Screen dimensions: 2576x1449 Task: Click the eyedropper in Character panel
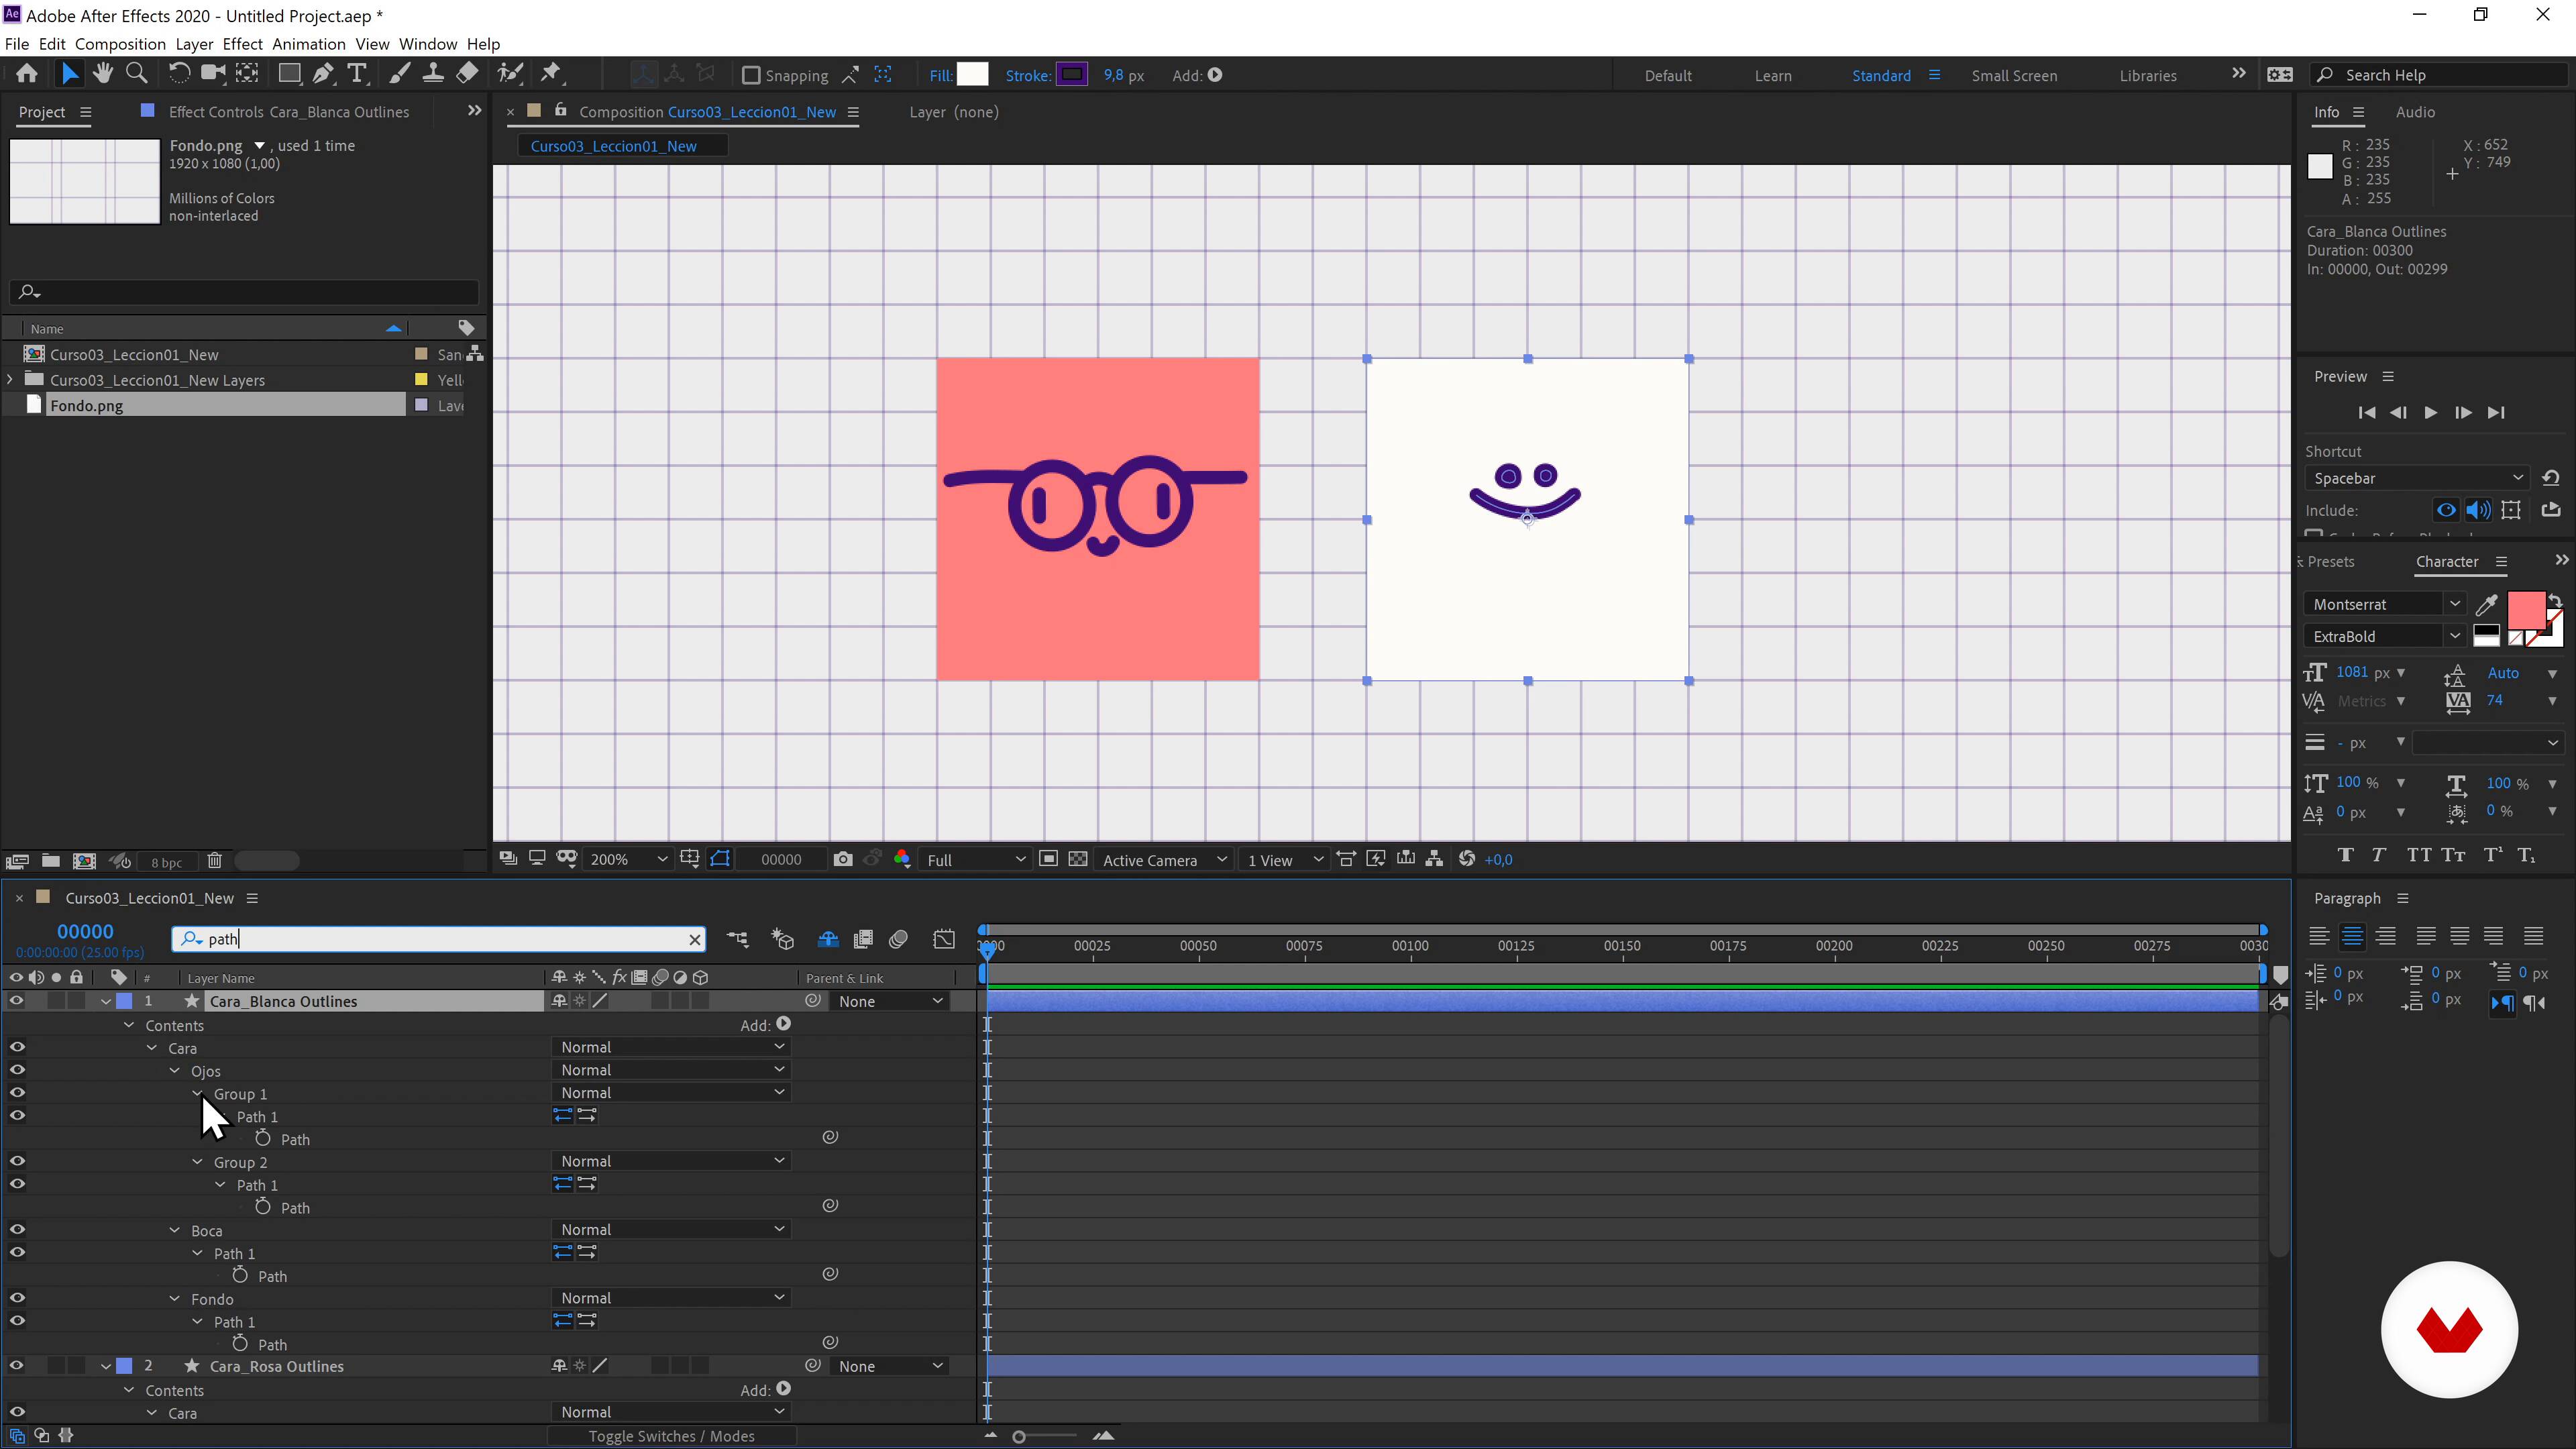click(x=2487, y=604)
